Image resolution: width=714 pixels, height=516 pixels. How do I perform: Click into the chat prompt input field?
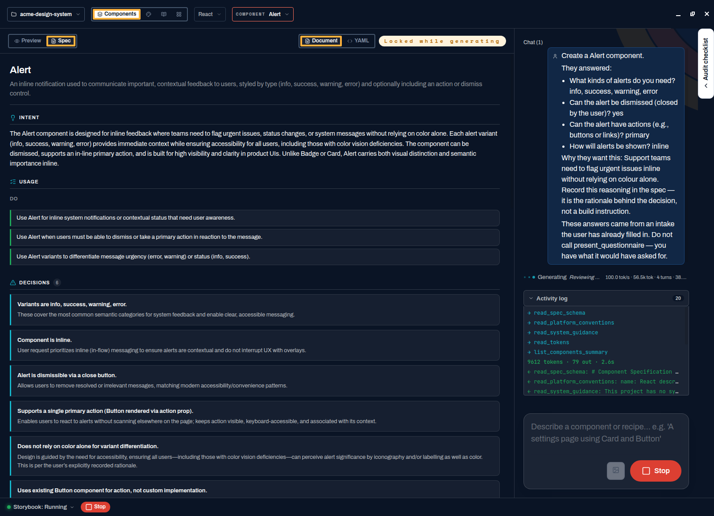click(606, 433)
